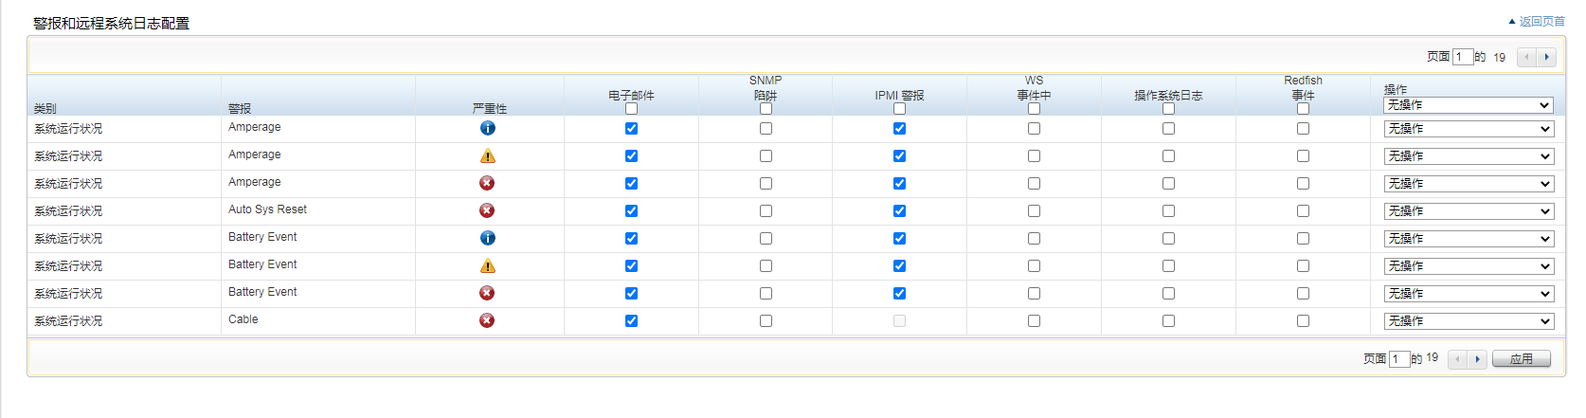Click the info severity icon for Battery Event
Image resolution: width=1586 pixels, height=418 pixels.
487,238
